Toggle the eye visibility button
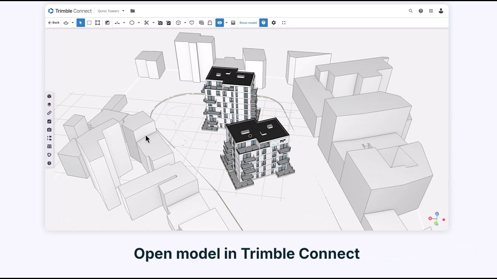The width and height of the screenshot is (497, 279). click(x=220, y=23)
